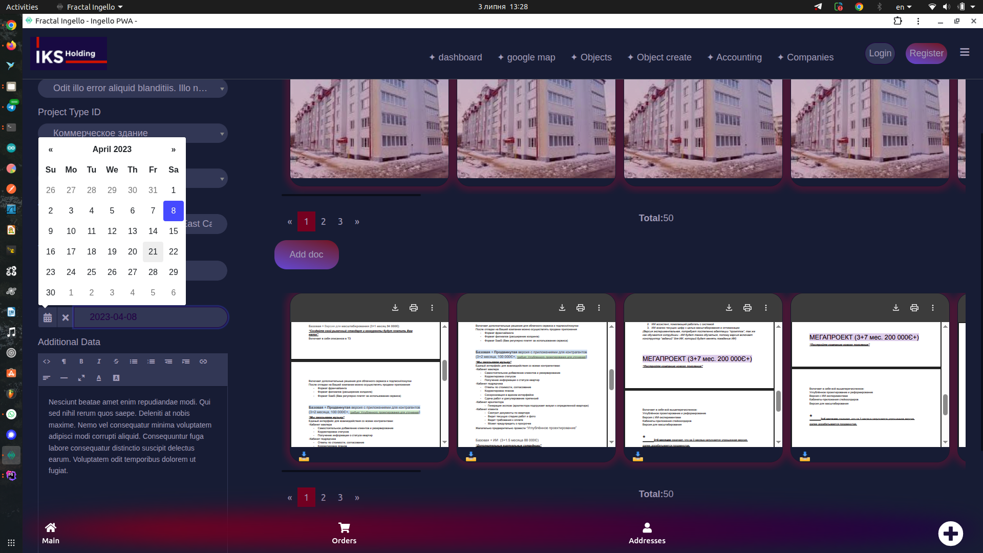The height and width of the screenshot is (553, 983).
Task: Open more options on second document viewer
Action: (x=599, y=308)
